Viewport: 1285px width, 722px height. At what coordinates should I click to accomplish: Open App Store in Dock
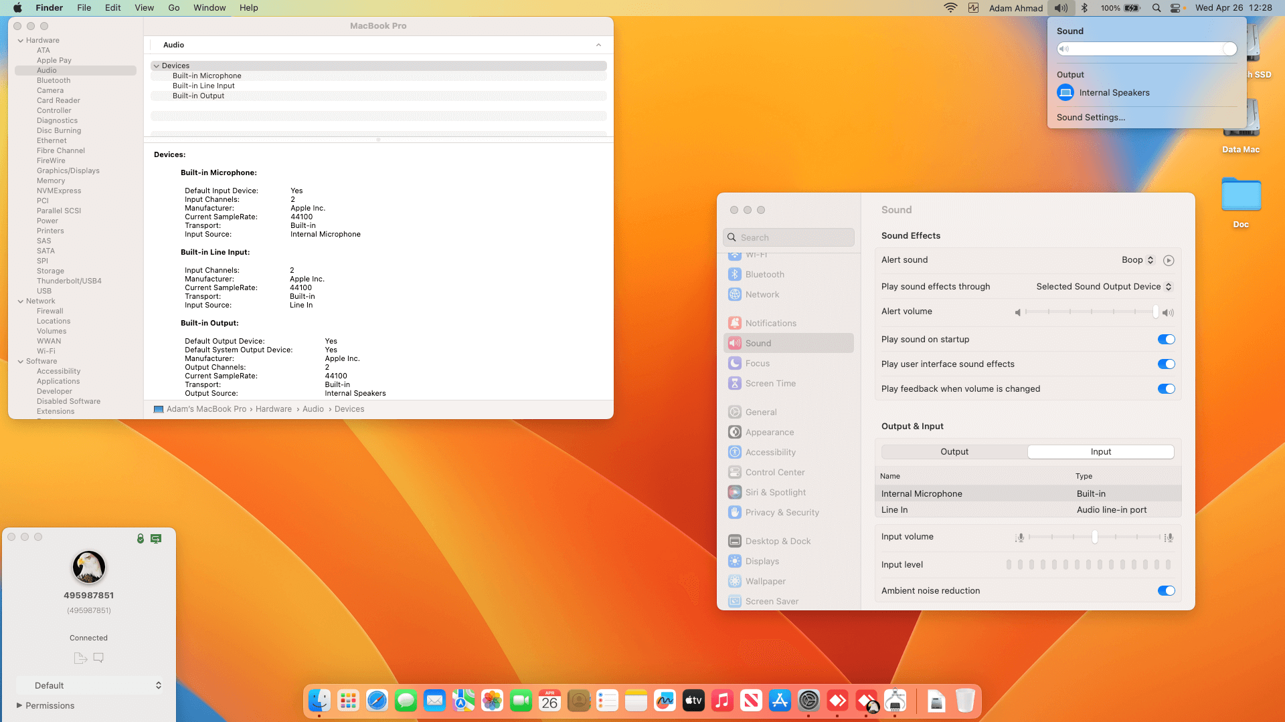(780, 701)
